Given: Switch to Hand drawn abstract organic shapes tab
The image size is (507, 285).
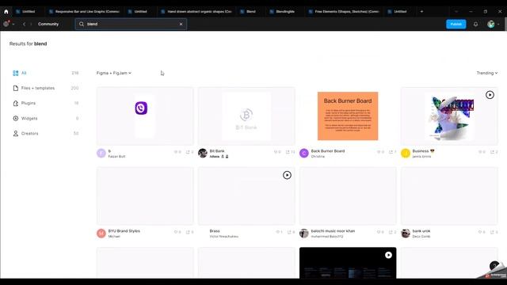Looking at the screenshot, I should coord(196,11).
